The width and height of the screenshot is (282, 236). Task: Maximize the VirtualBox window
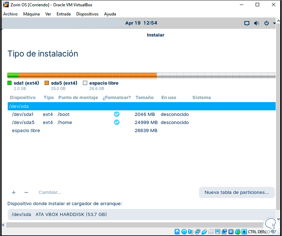[257, 5]
